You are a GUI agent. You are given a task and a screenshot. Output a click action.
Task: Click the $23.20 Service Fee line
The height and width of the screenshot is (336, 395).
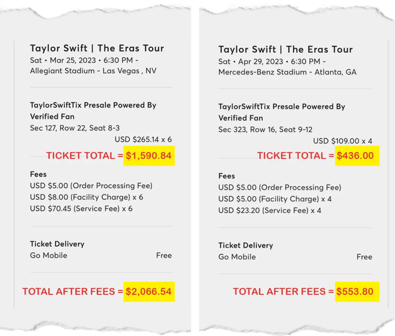pos(270,211)
